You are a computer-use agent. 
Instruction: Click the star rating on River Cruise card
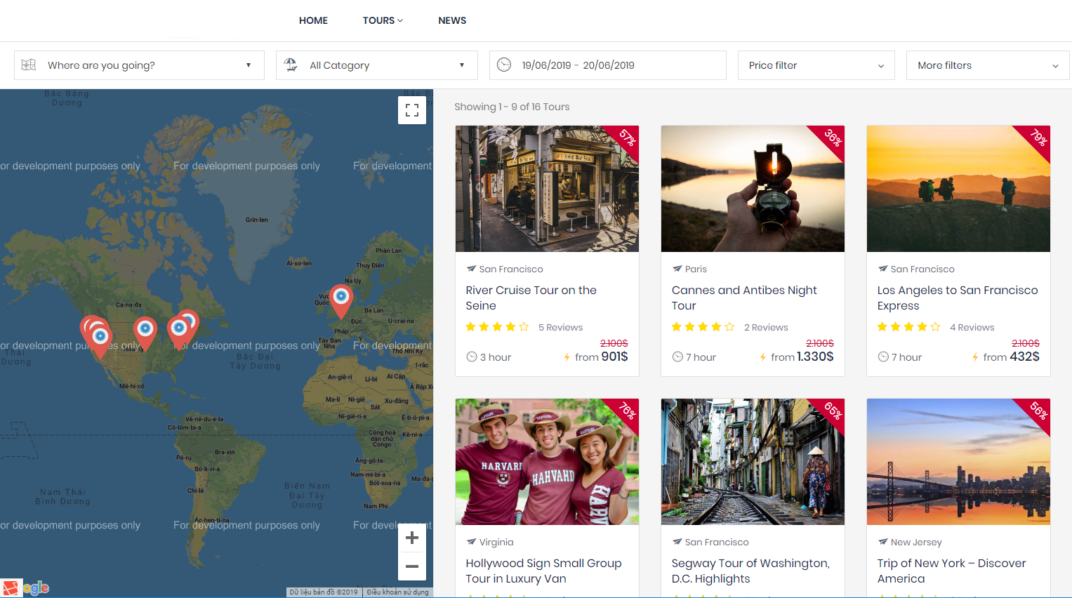click(497, 327)
